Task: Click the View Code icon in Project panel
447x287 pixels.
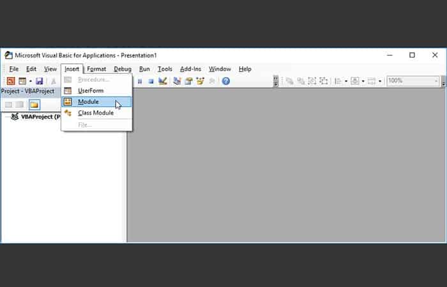Action: [8, 105]
